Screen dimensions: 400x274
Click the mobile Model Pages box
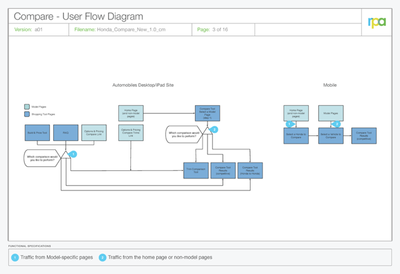pyautogui.click(x=330, y=113)
